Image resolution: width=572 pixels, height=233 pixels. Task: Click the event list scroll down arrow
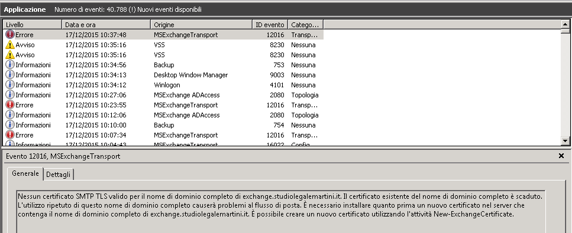[565, 141]
